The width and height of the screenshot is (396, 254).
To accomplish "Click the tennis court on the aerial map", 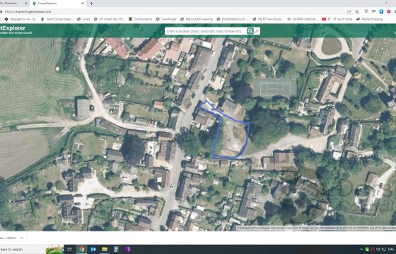I will pyautogui.click(x=275, y=87).
